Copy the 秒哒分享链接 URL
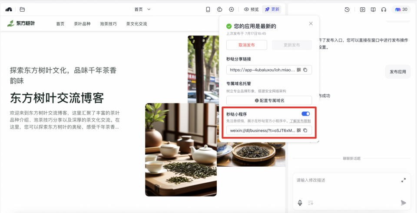The height and width of the screenshot is (213, 417). pos(305,70)
